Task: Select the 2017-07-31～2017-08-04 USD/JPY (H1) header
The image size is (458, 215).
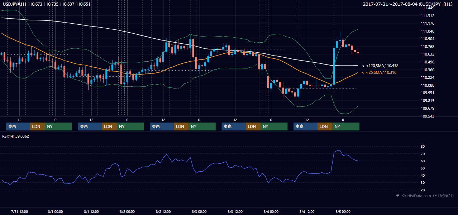Action: [409, 4]
